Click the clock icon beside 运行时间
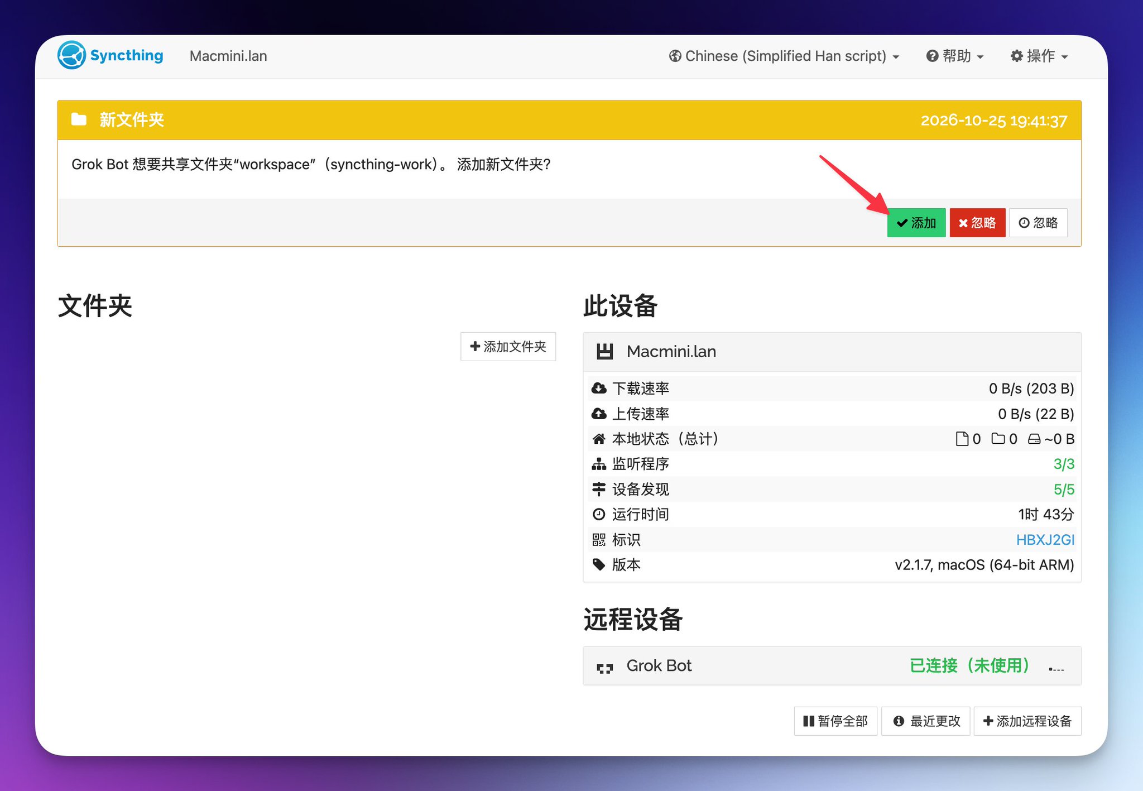Viewport: 1143px width, 791px height. point(599,514)
